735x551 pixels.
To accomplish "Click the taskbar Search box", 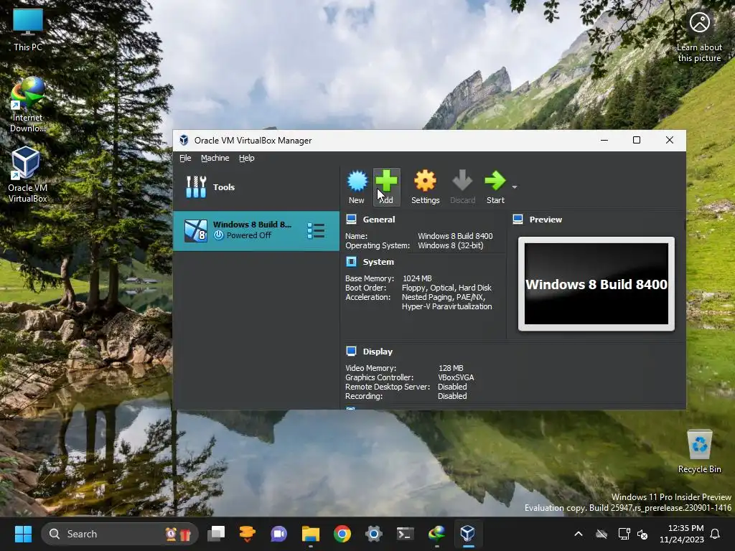I will tap(120, 534).
